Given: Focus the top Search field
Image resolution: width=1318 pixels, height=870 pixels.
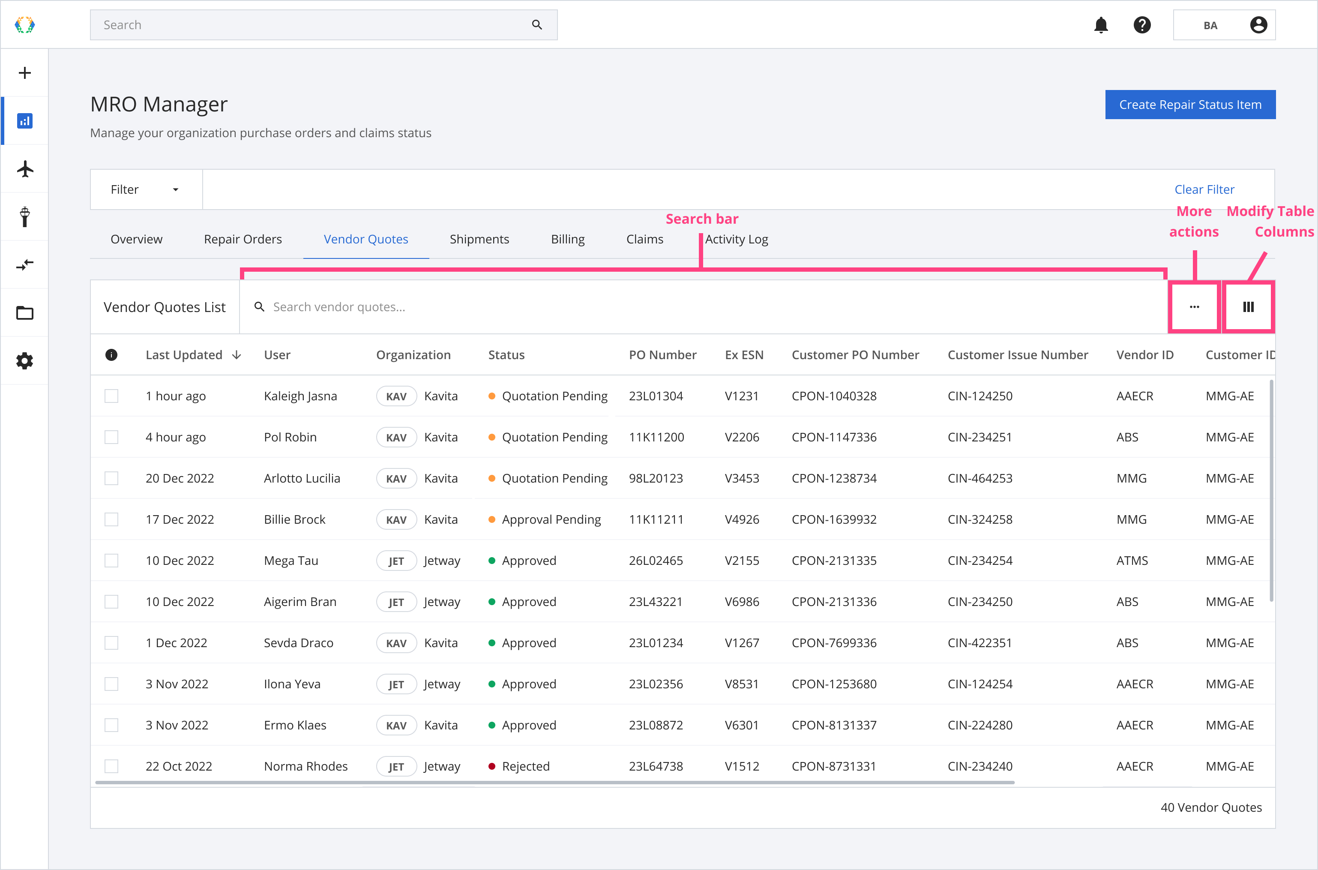Looking at the screenshot, I should (x=324, y=25).
